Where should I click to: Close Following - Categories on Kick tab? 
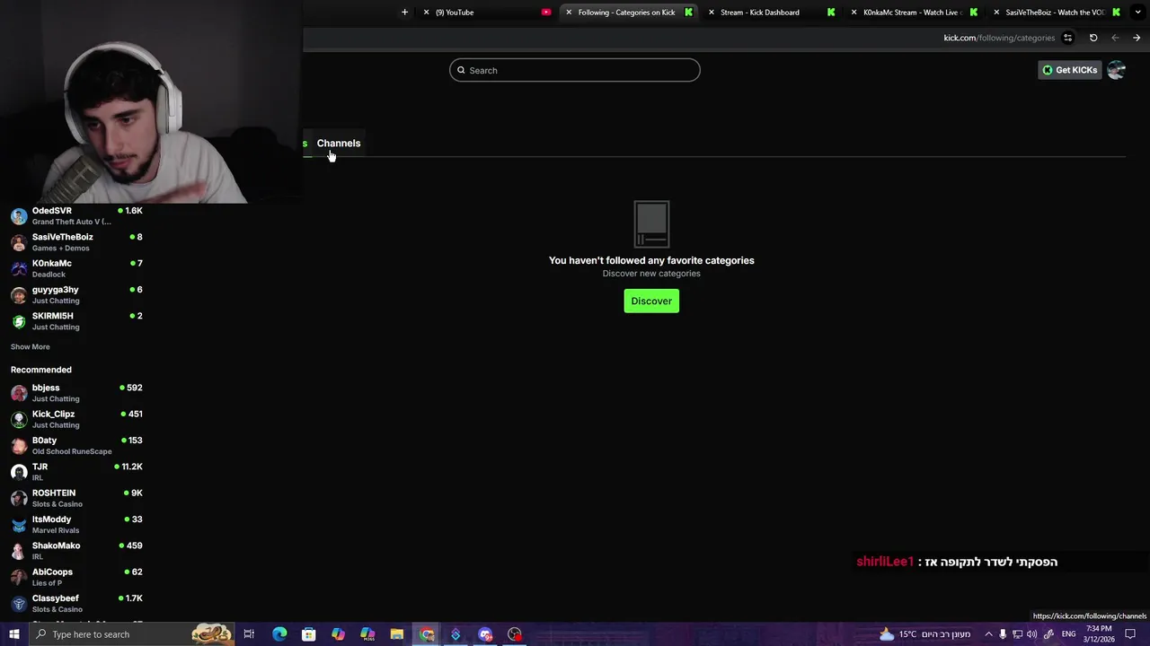pos(569,13)
